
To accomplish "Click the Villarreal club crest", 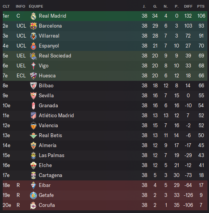I will pyautogui.click(x=33, y=36).
